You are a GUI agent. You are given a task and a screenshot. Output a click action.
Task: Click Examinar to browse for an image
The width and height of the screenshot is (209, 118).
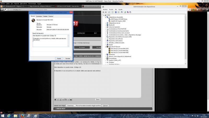click(x=71, y=106)
